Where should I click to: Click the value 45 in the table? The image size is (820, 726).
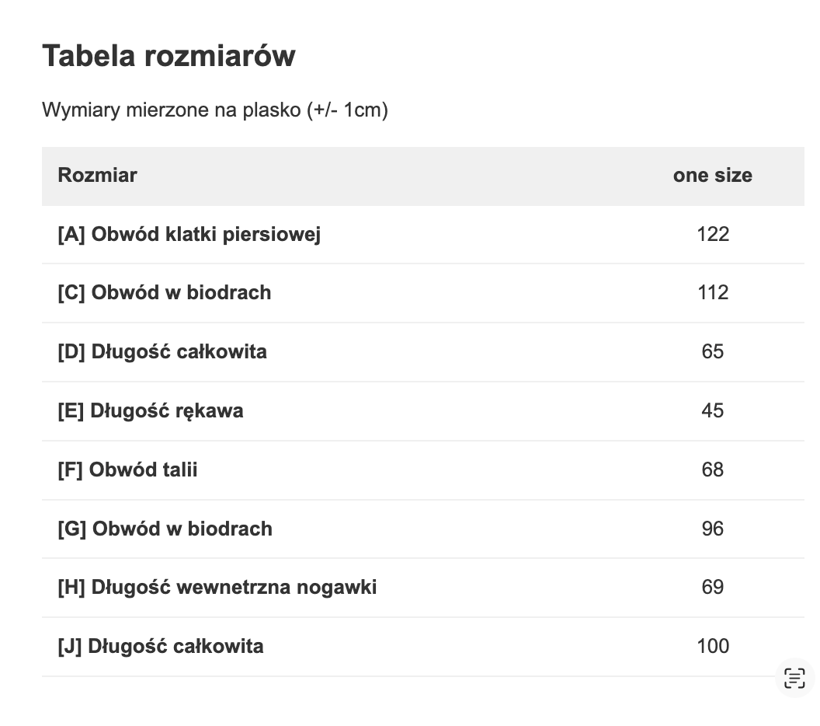(x=712, y=410)
